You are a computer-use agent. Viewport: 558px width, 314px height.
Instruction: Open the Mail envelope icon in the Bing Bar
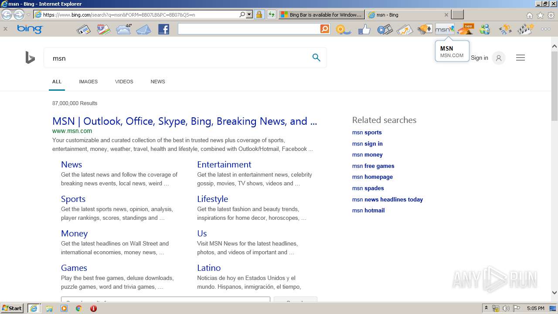point(143,30)
